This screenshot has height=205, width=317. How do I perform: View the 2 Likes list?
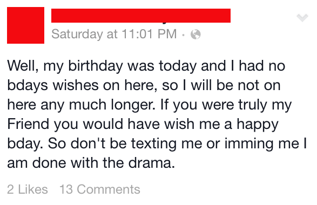tap(28, 189)
